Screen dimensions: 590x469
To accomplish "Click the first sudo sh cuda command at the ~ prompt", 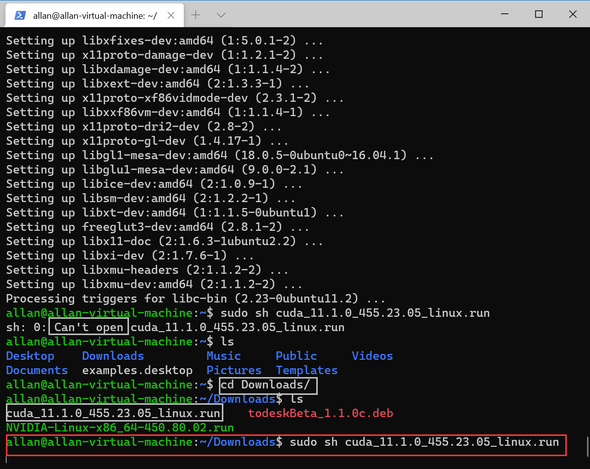I will [x=355, y=313].
